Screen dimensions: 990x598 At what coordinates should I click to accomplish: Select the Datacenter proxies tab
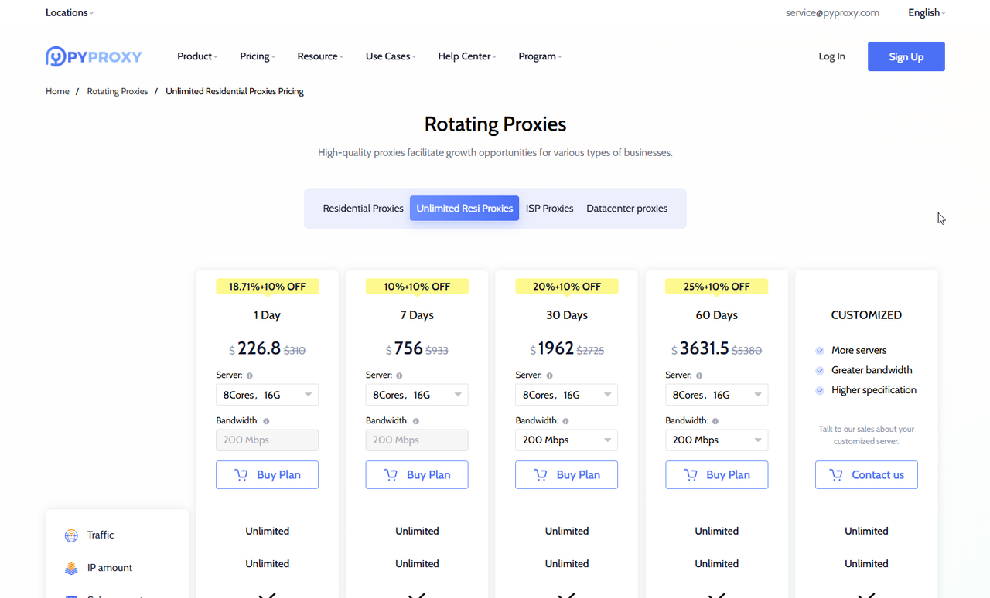pos(626,209)
